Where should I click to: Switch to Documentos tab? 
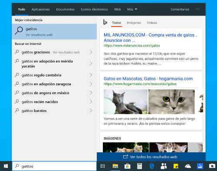click(65, 9)
